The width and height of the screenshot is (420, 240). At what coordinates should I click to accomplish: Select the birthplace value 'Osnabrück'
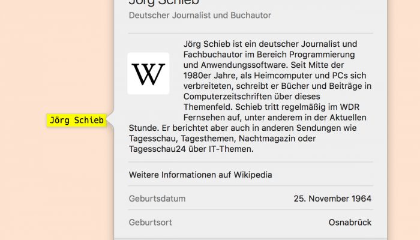tap(350, 223)
